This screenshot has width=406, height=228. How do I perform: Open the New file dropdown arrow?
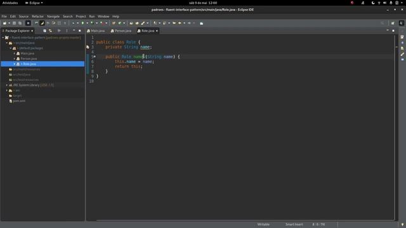tap(9, 23)
